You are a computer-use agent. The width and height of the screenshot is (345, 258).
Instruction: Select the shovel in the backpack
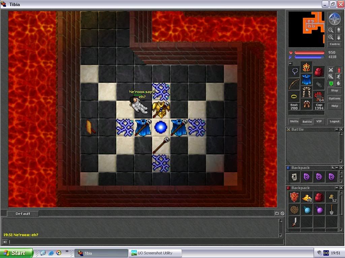(x=332, y=210)
